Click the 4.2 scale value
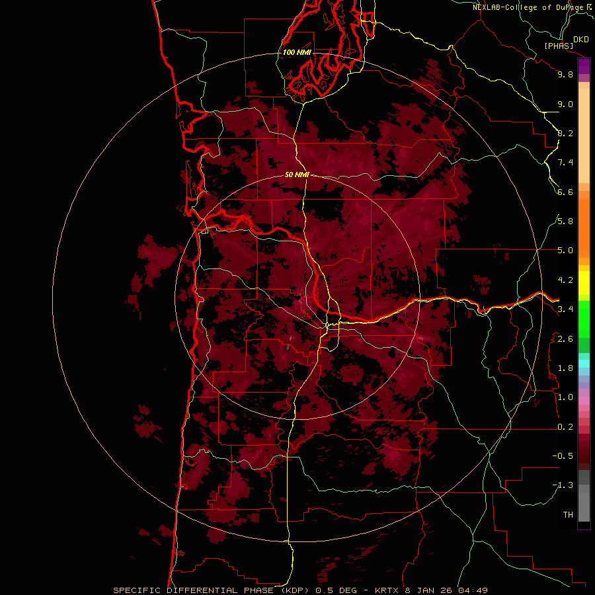Screen dimensions: 595x595 coord(565,280)
